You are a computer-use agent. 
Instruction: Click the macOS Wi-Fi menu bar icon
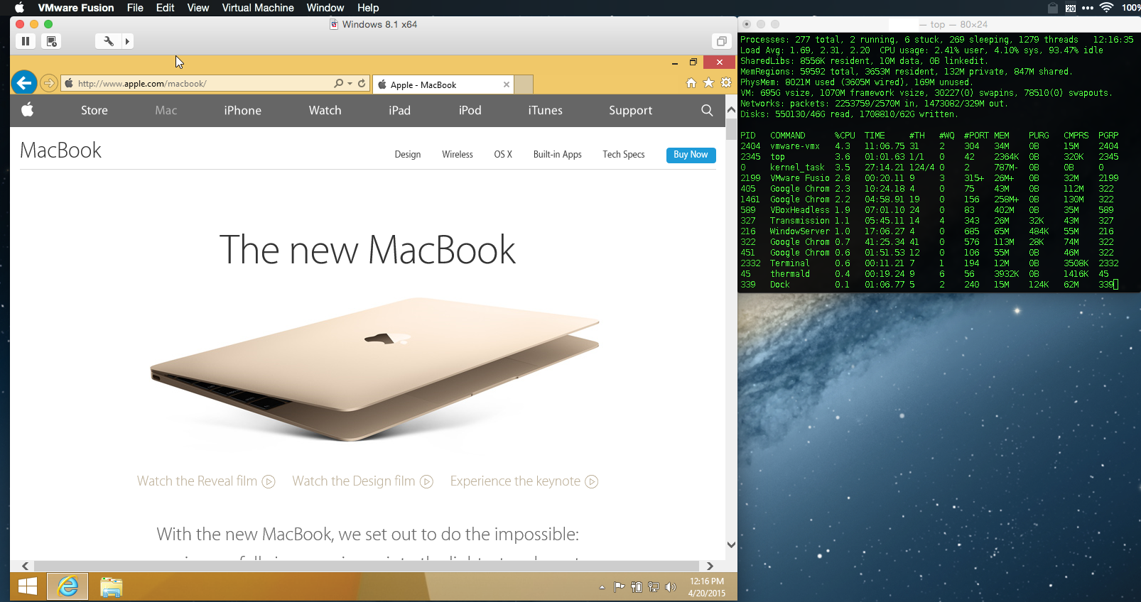pyautogui.click(x=1106, y=8)
